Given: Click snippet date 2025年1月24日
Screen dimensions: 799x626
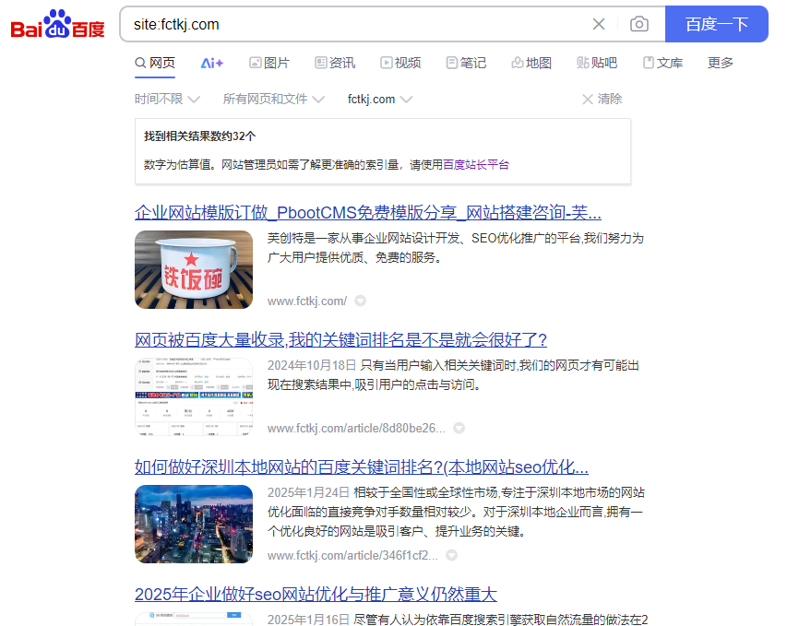Looking at the screenshot, I should click(x=308, y=492).
